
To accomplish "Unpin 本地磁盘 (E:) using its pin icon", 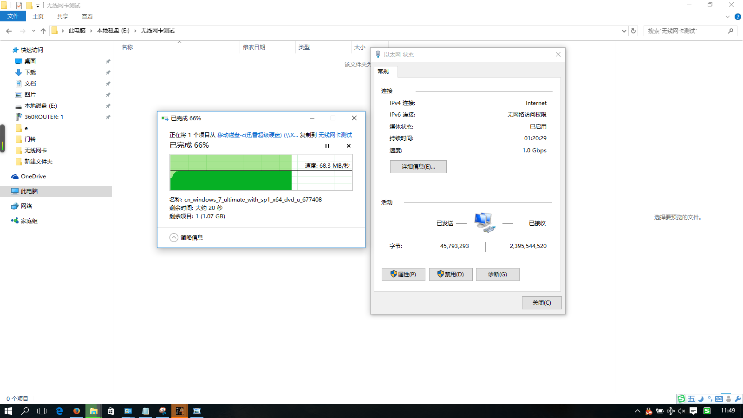I will coord(108,106).
